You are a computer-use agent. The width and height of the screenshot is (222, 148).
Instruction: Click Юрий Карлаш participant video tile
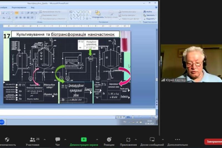(x=191, y=63)
